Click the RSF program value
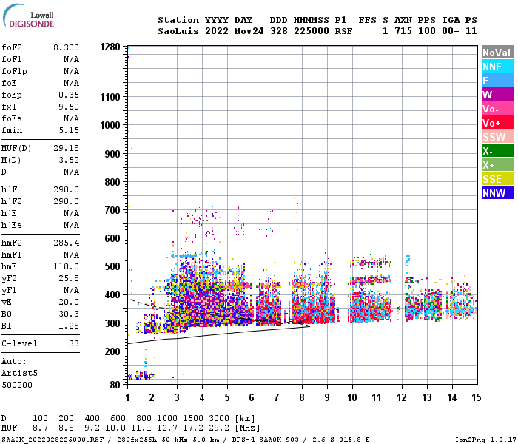Screen dimensions: 518x444 [x=343, y=31]
